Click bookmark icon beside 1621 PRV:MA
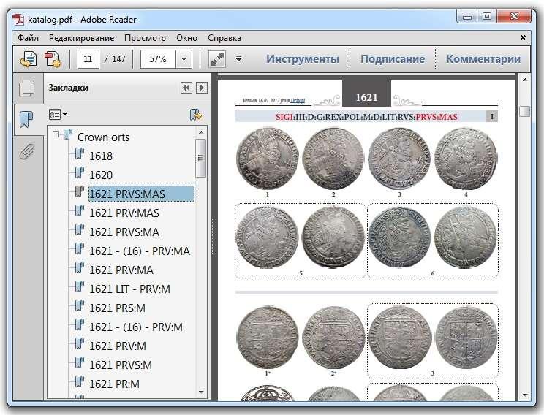 click(x=80, y=267)
